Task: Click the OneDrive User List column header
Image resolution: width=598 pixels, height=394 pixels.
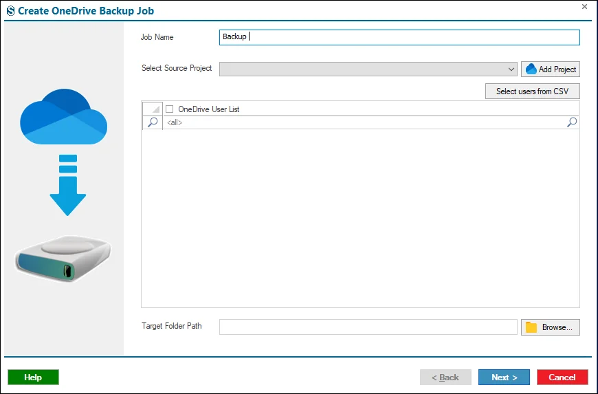Action: click(x=370, y=109)
